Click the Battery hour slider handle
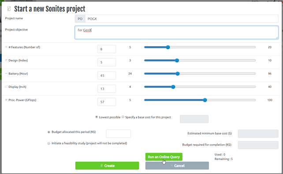Screen dimensions: 283x174 178,73
